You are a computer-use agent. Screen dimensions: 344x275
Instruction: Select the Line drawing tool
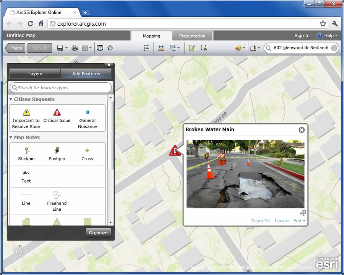(26, 199)
